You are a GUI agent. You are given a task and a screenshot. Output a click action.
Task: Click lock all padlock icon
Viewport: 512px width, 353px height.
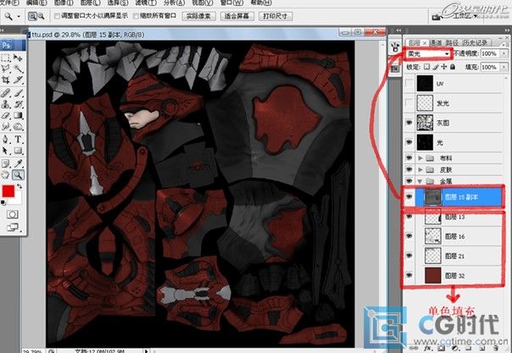tap(453, 67)
